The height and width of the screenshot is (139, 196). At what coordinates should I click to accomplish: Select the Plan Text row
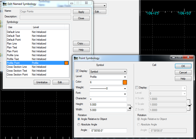[x=37, y=48]
